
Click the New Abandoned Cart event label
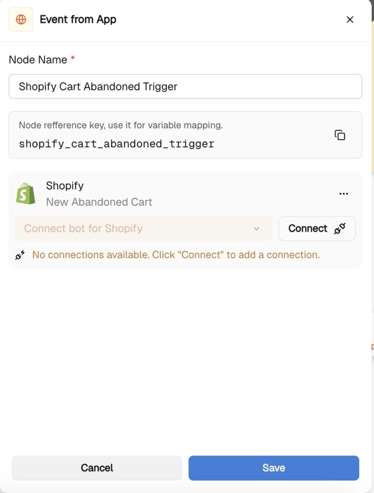coord(99,202)
